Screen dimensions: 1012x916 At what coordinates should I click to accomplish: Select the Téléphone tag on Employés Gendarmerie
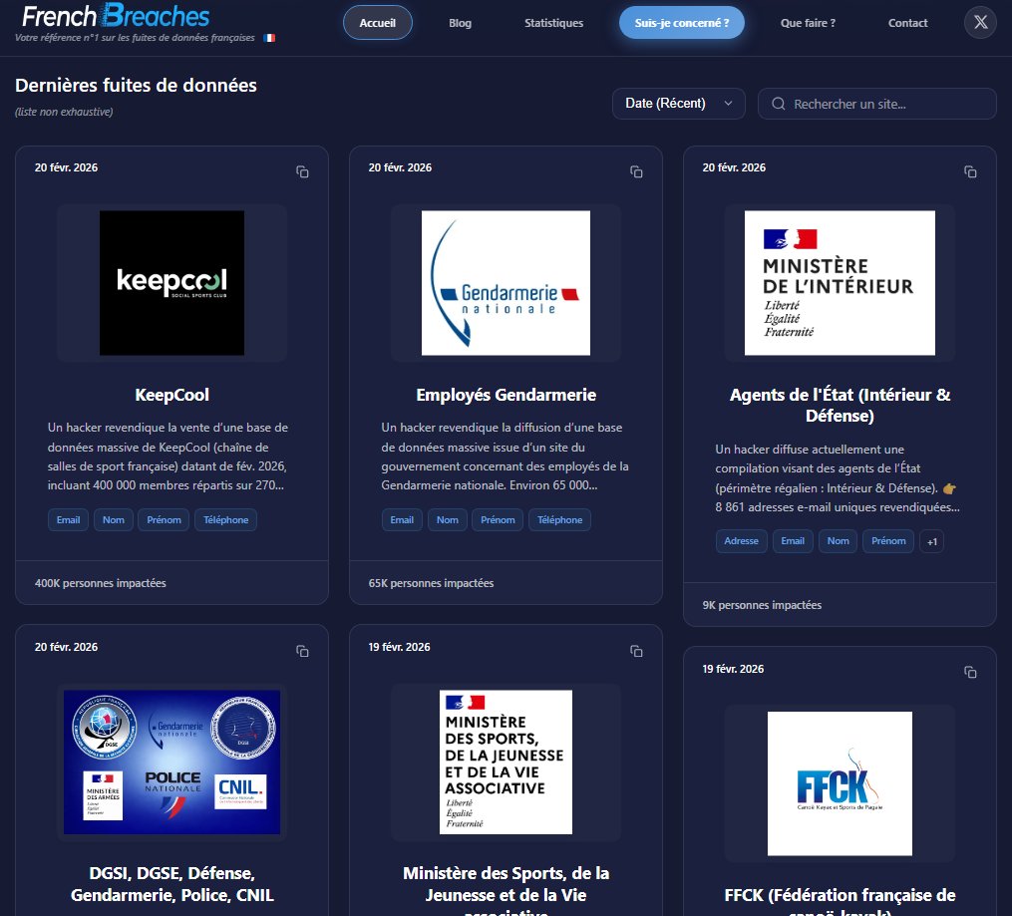click(559, 519)
